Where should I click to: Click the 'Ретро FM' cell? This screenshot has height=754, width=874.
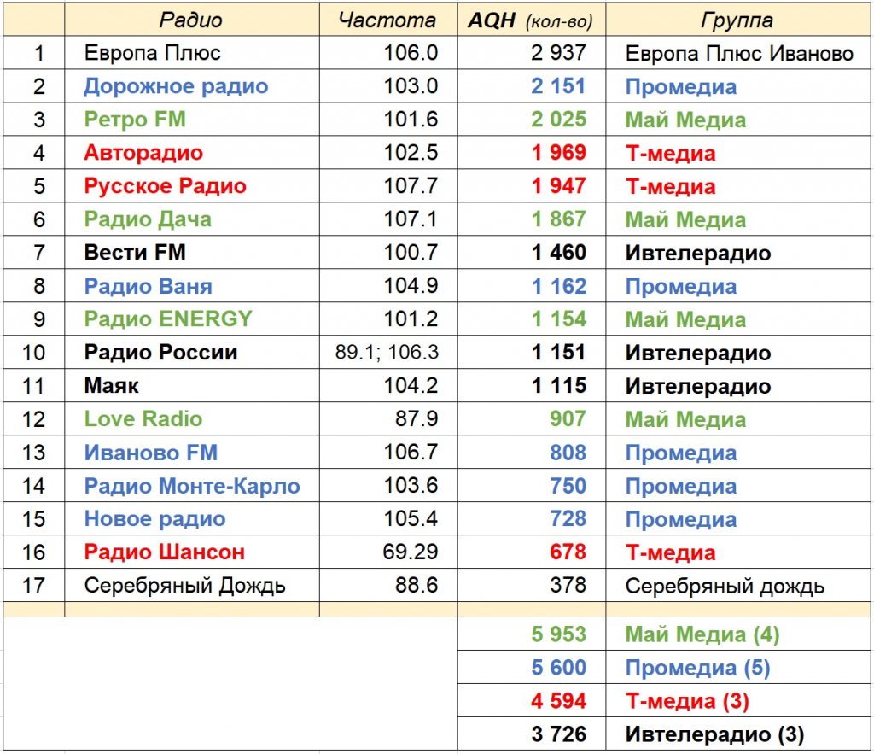[x=192, y=120]
